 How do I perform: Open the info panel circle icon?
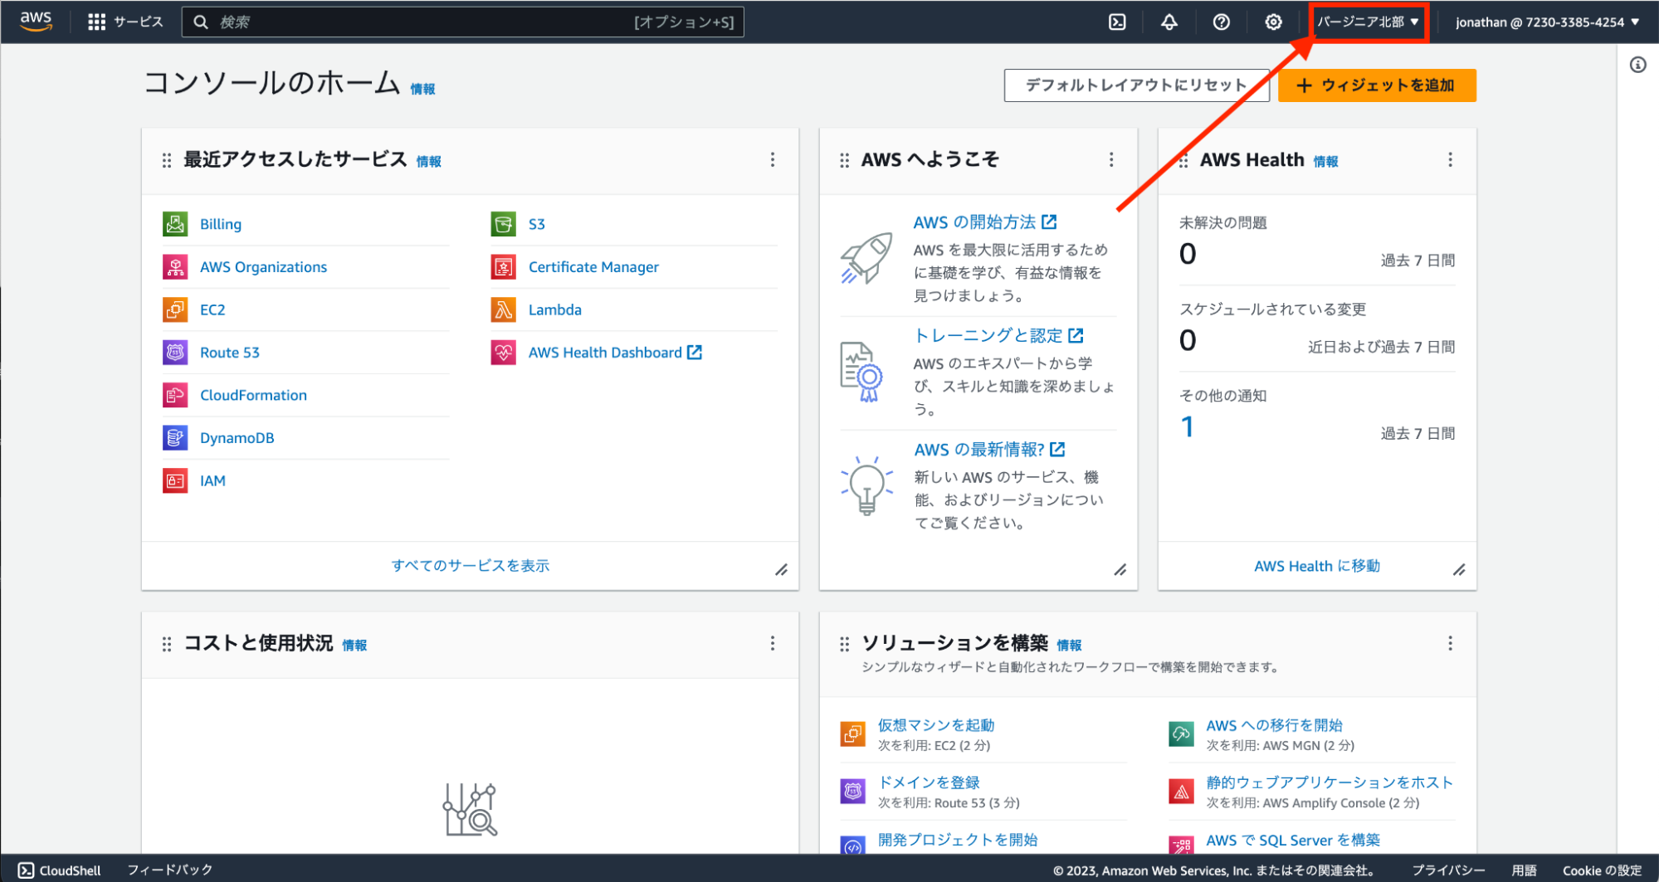pos(1637,65)
